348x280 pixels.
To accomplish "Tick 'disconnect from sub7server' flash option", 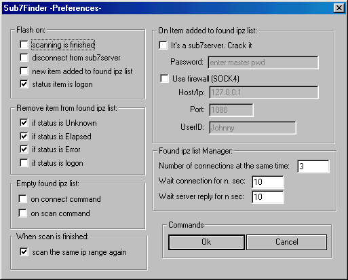I will coord(24,58).
